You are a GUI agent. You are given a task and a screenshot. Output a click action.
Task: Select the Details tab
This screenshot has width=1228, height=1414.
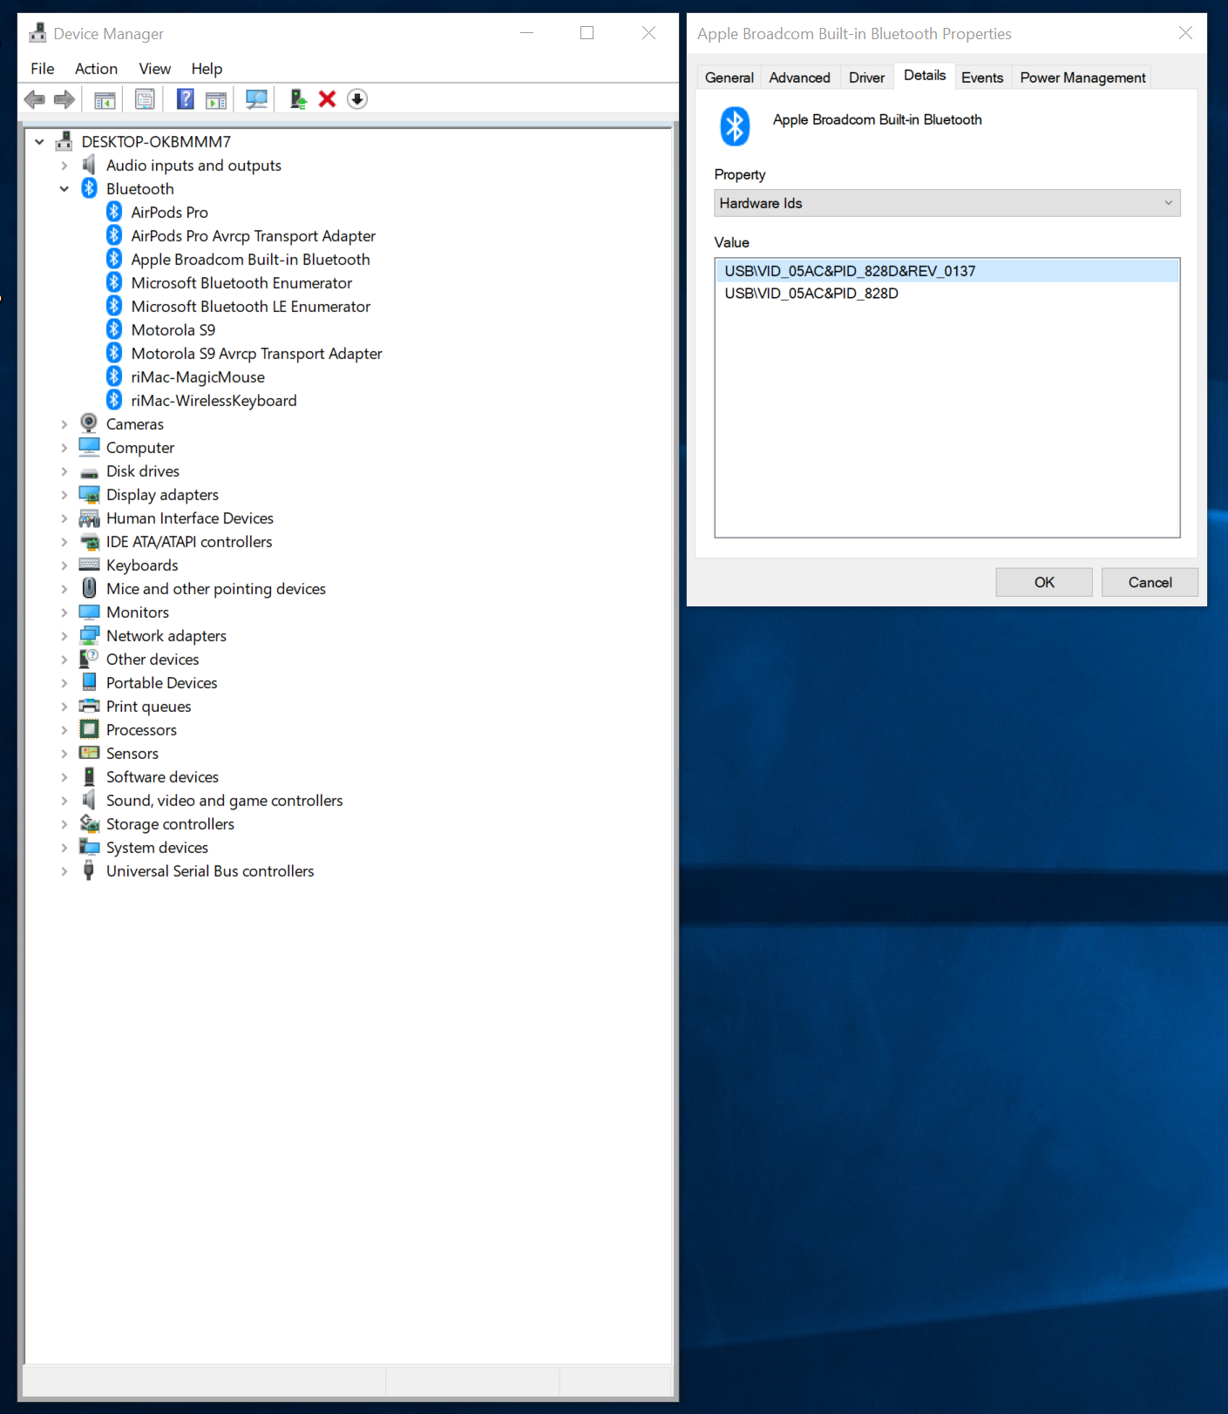click(925, 75)
